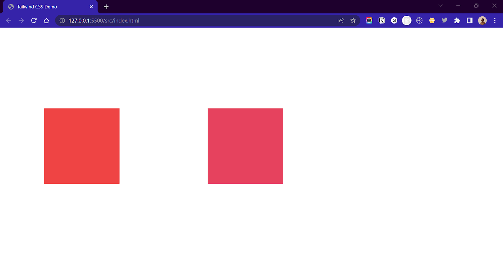Click the red square on the left
Viewport: 503px width, 263px height.
point(82,146)
